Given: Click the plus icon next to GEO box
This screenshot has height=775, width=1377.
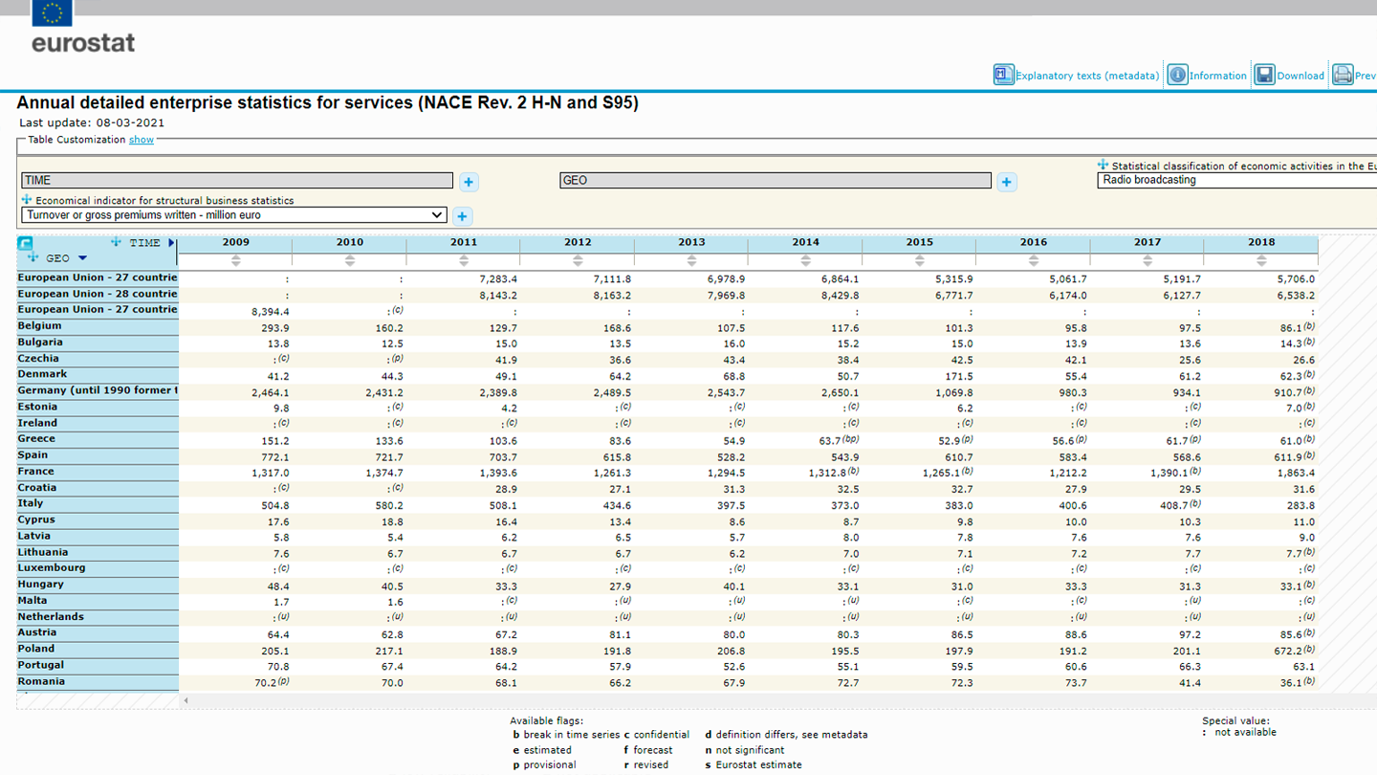Looking at the screenshot, I should click(x=1006, y=181).
